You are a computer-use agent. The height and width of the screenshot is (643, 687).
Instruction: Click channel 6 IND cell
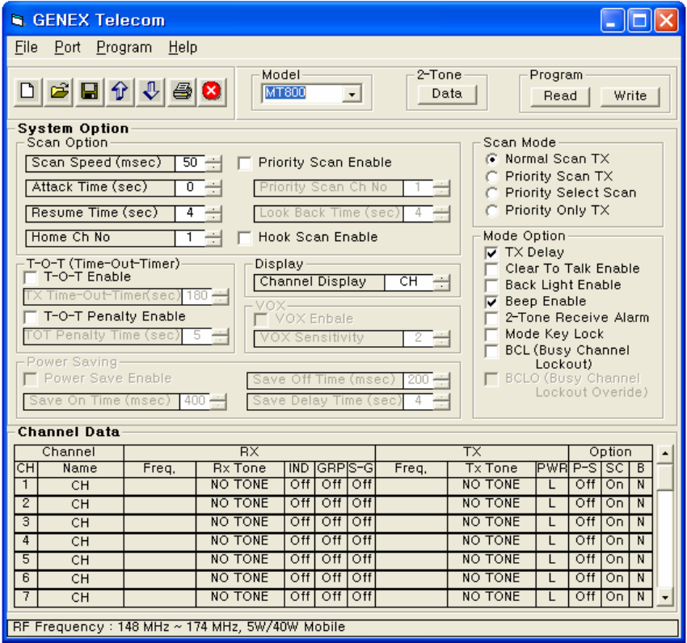point(299,578)
